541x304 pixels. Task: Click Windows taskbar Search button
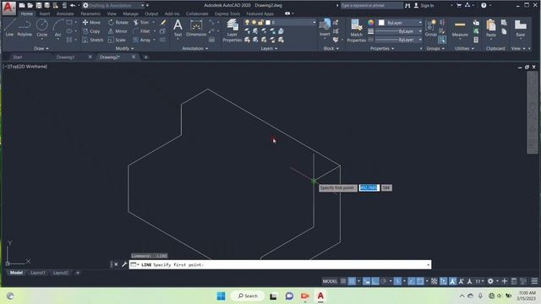pos(248,296)
